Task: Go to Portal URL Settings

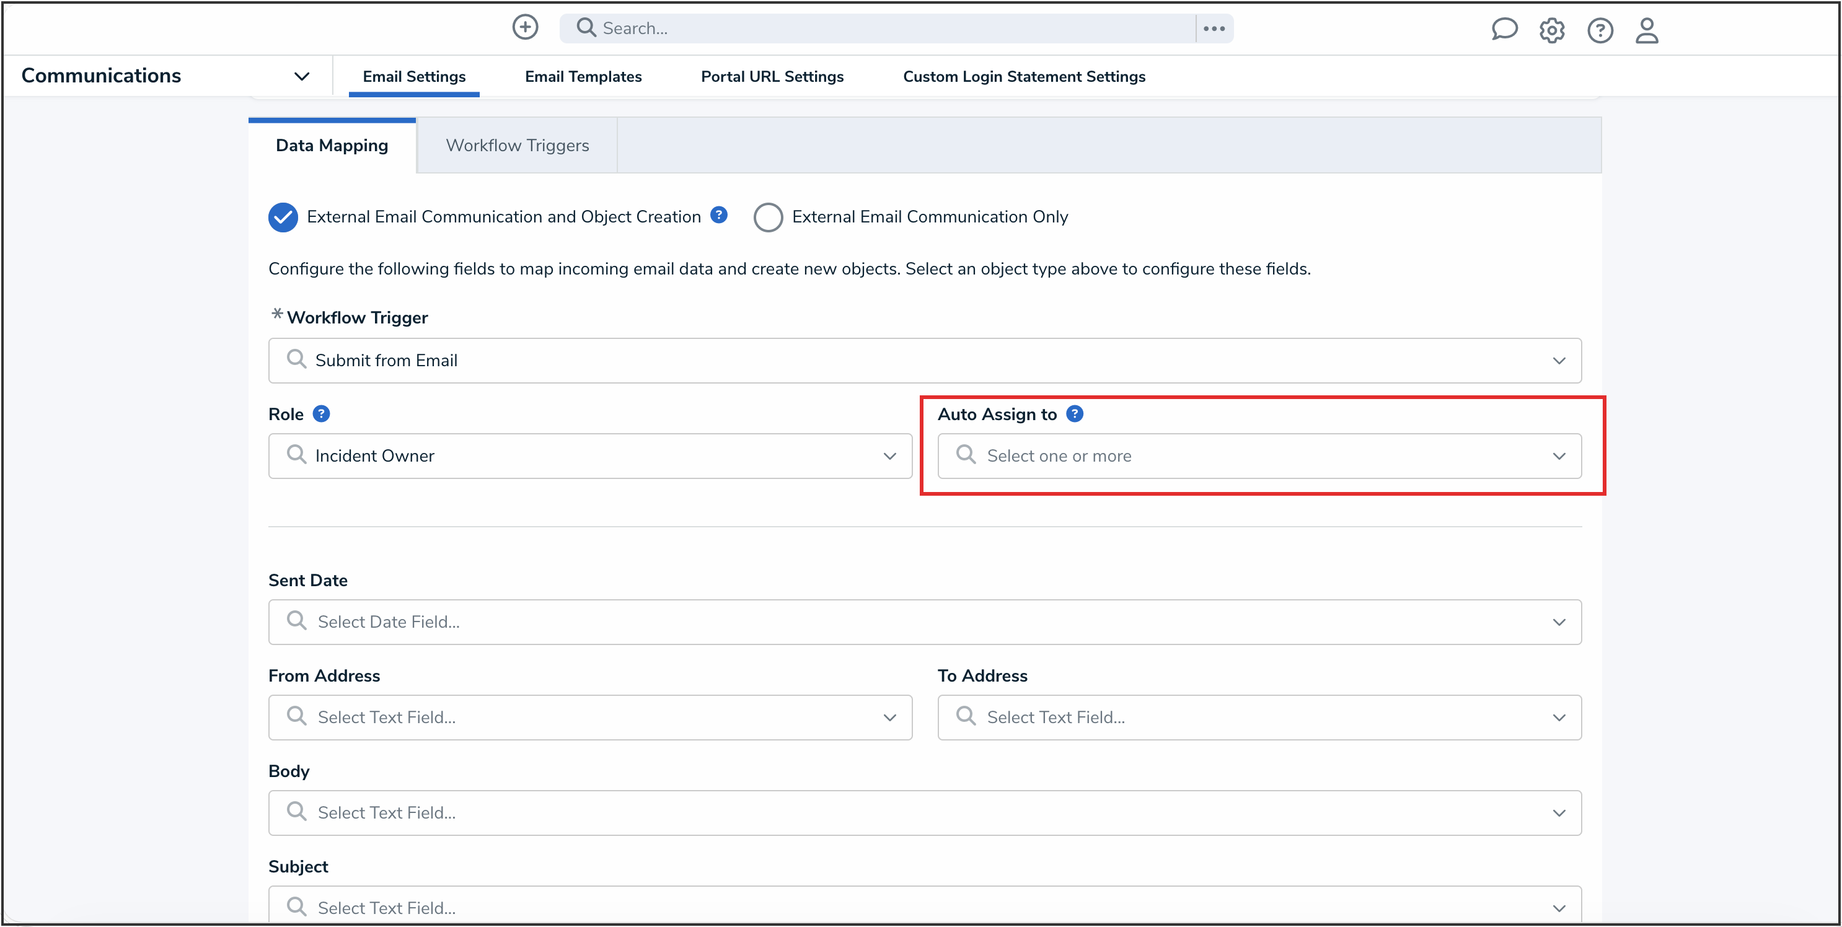Action: click(772, 76)
